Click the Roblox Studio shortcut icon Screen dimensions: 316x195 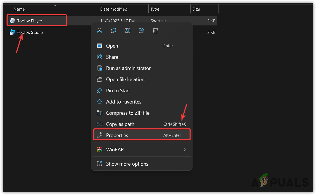(x=12, y=32)
